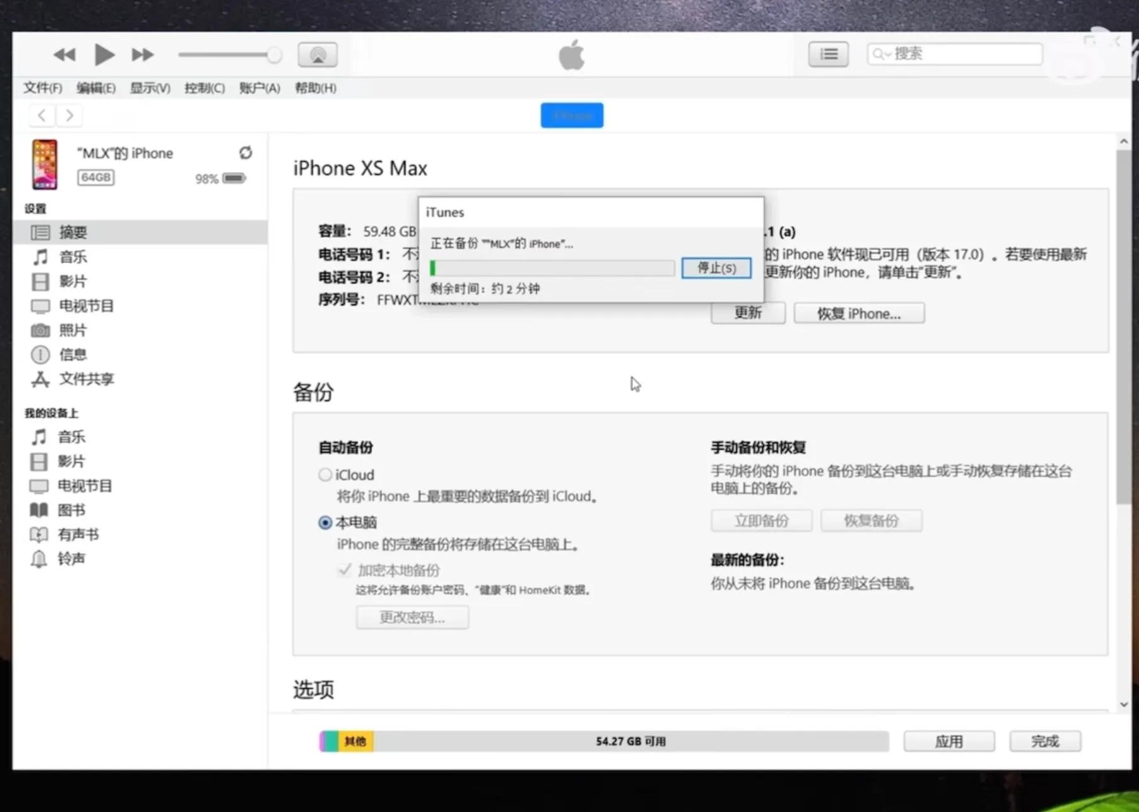Screen dimensions: 1139x812
Task: Select 本电脑 backup radio button
Action: tap(325, 522)
